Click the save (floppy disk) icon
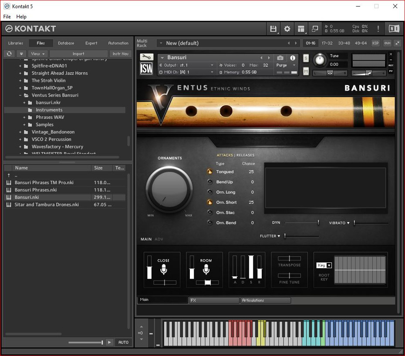Screen dimensions: 405x356 (x=273, y=29)
